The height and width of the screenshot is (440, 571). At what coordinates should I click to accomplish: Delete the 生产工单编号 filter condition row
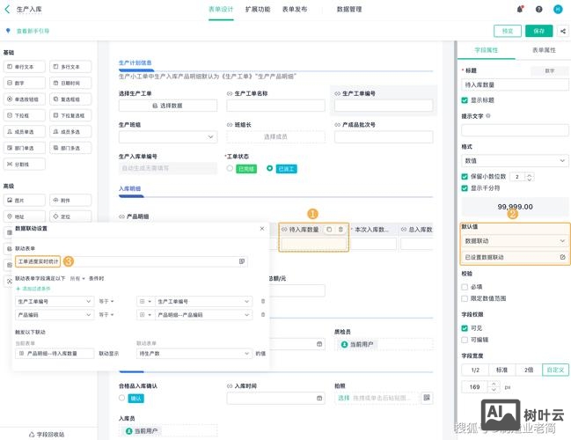click(x=262, y=301)
